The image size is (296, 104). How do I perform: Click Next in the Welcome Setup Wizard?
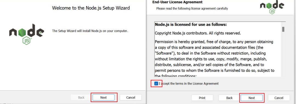coord(103,97)
